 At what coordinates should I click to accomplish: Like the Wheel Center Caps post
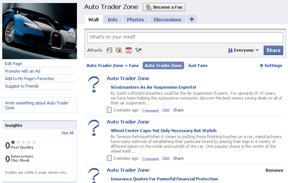166,158
